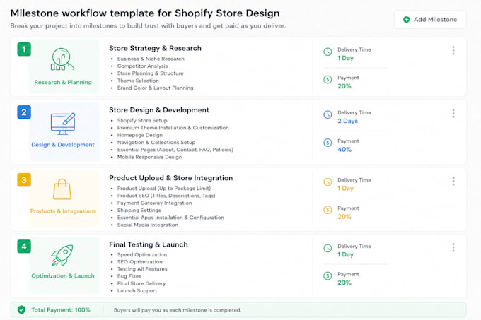Click the yellow clock icon for Product Upload milestone
The height and width of the screenshot is (320, 481).
click(328, 182)
